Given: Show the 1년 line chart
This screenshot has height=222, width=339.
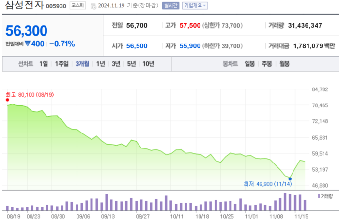Looking at the screenshot, I should point(101,64).
